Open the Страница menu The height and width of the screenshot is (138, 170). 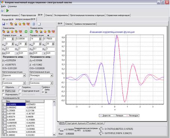click(12, 6)
